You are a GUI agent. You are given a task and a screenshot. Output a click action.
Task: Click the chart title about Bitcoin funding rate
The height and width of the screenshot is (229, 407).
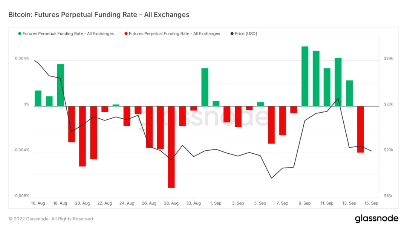point(99,15)
